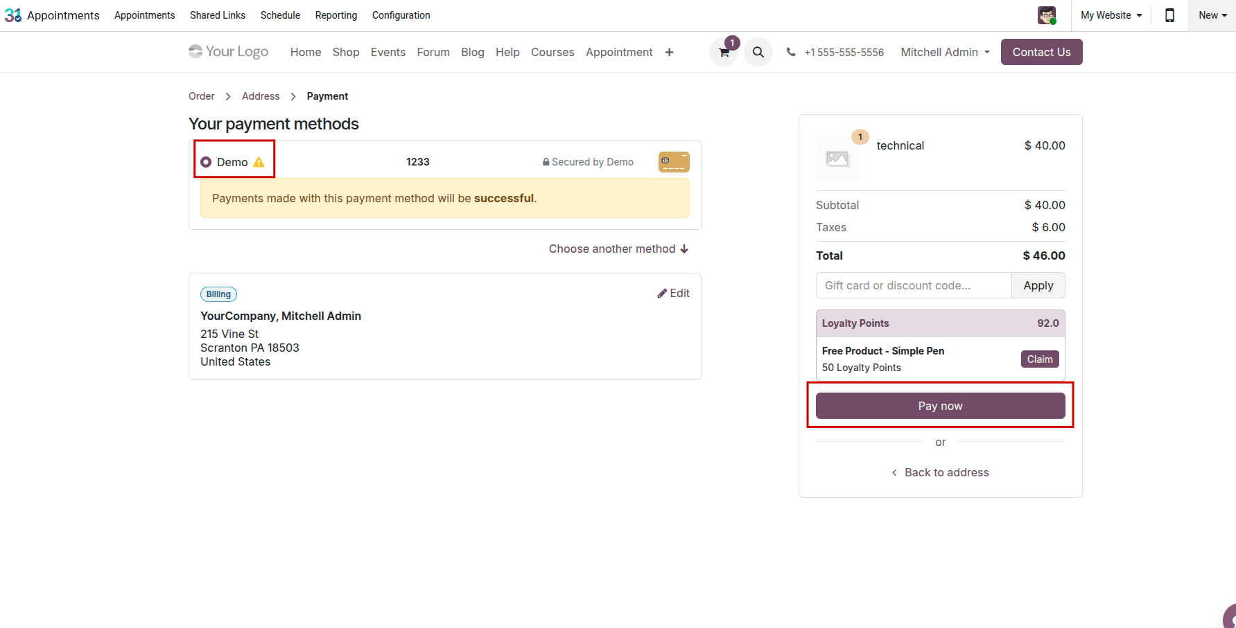Click the plus icon in website menu

669,52
